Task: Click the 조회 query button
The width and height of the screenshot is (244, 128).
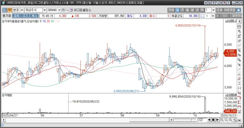Action: click(220, 10)
